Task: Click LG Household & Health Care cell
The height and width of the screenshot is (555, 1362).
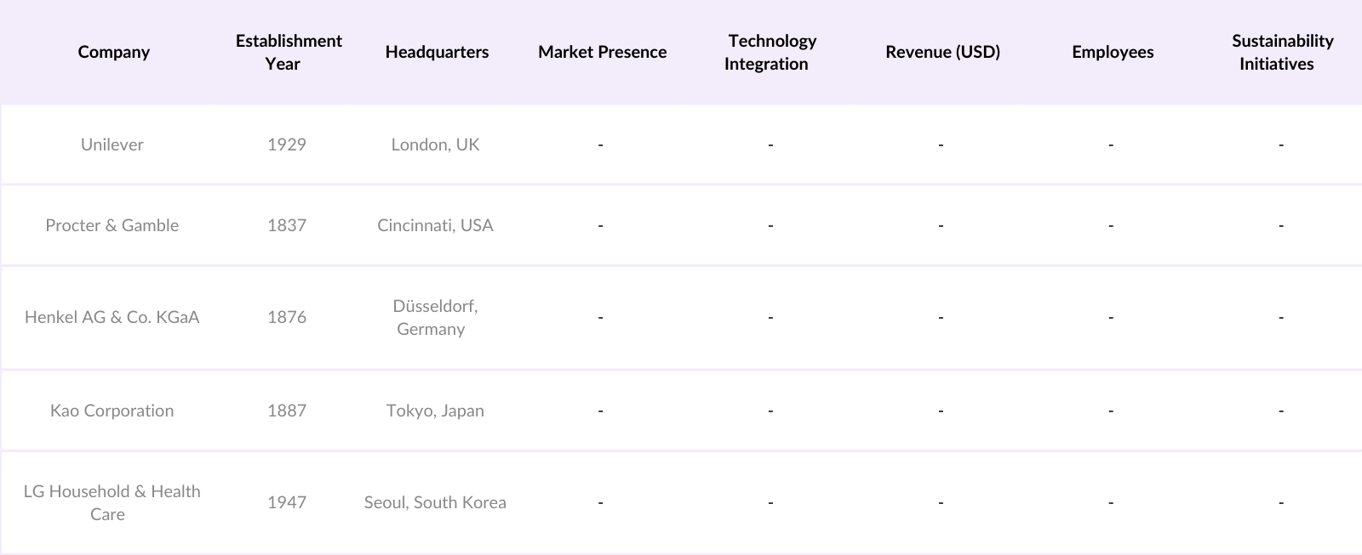Action: tap(112, 502)
